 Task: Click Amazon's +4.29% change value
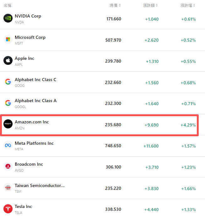pyautogui.click(x=188, y=125)
